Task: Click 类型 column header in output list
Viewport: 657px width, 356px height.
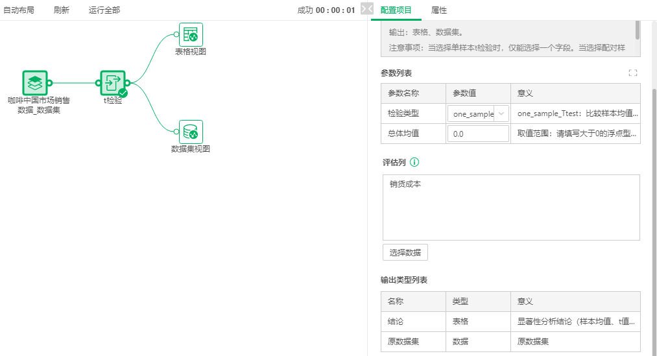Action: coord(478,302)
